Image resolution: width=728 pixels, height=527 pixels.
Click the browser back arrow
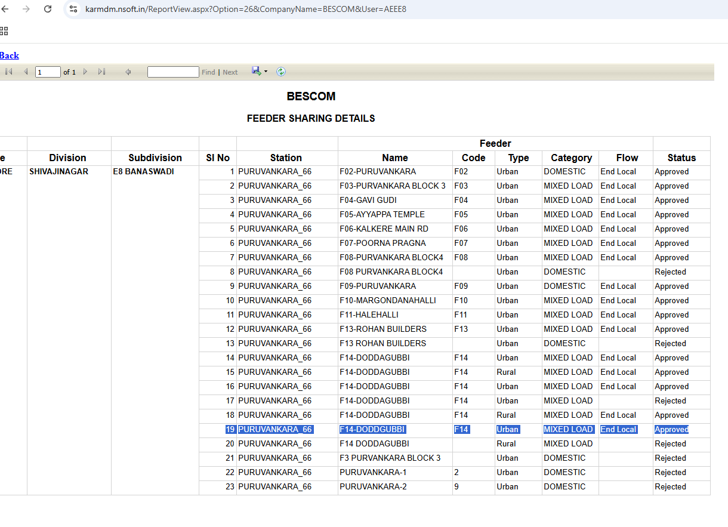pyautogui.click(x=5, y=9)
